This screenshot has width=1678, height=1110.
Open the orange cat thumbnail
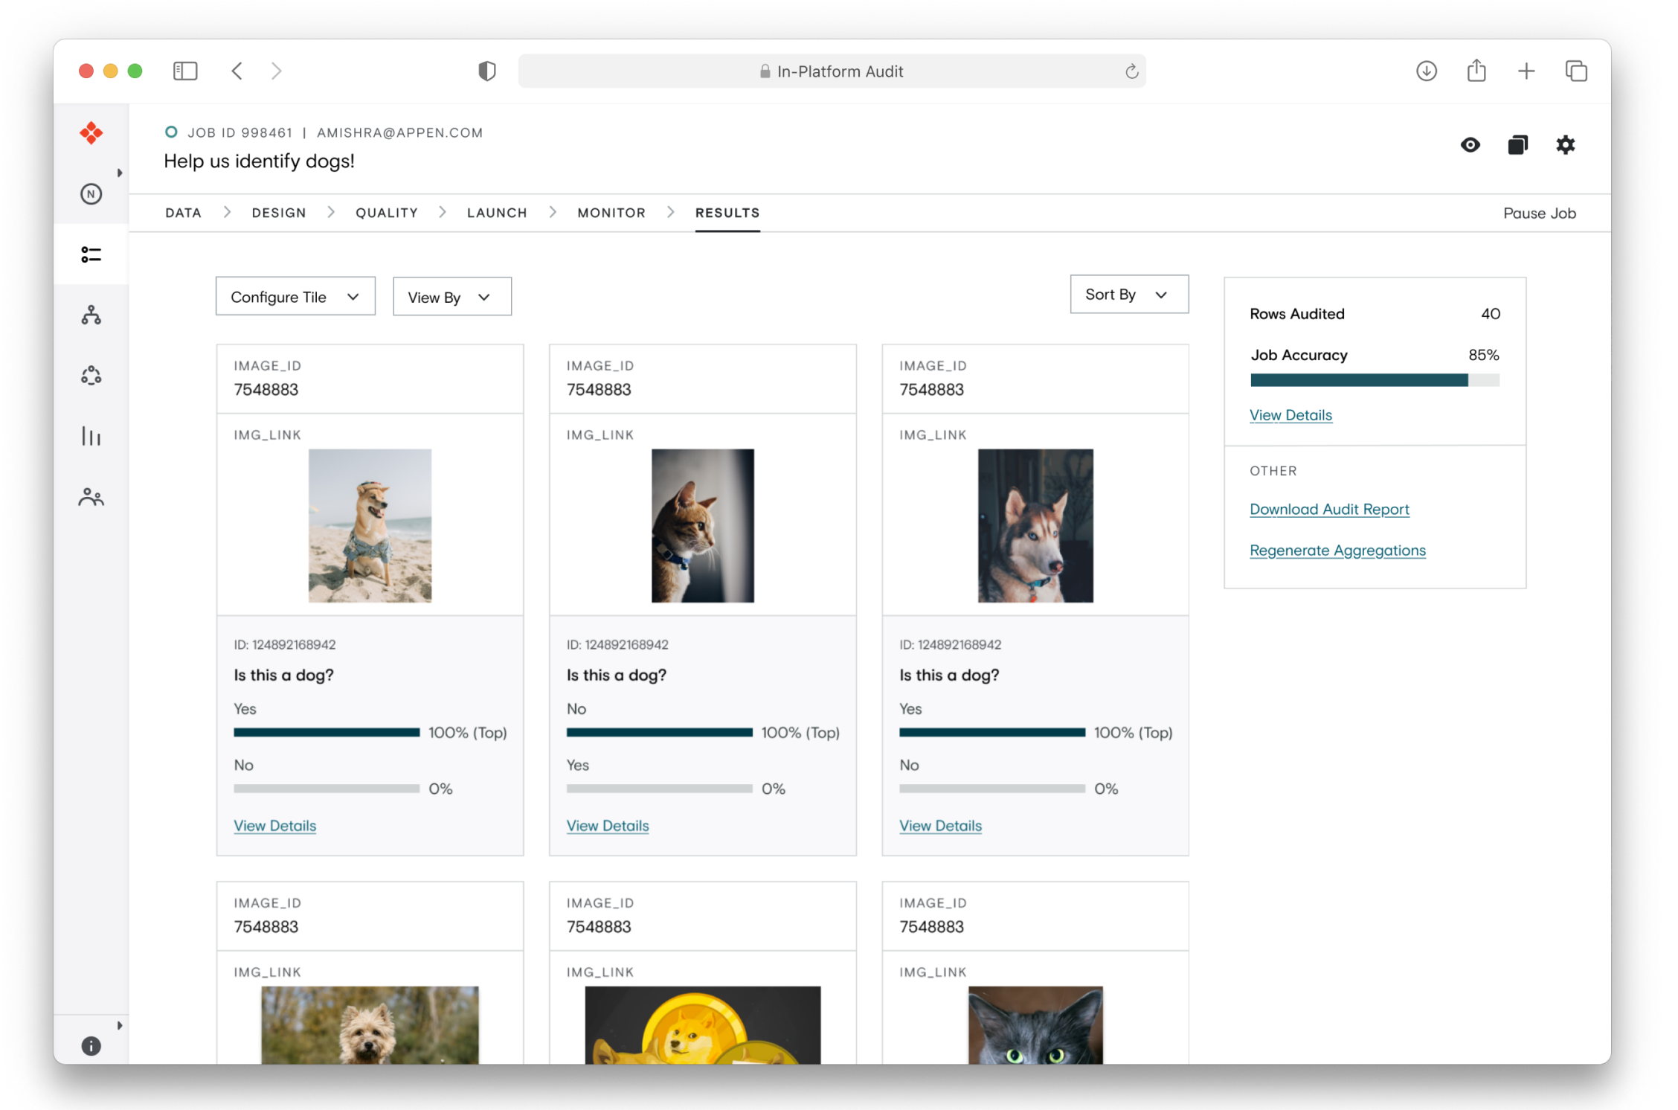pyautogui.click(x=702, y=525)
